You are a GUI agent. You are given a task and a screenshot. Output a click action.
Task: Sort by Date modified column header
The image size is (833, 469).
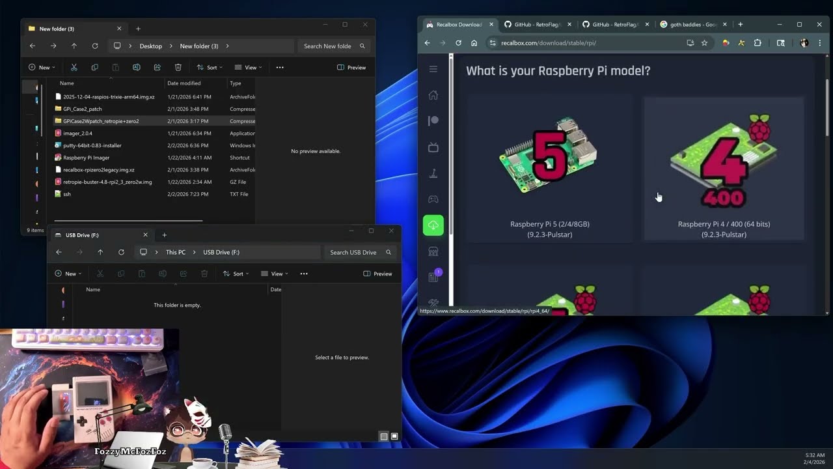184,83
